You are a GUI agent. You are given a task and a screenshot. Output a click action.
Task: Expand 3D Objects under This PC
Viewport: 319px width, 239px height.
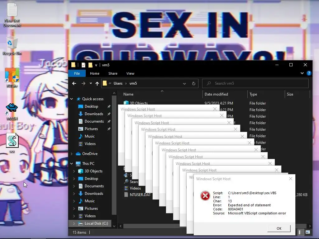pos(74,171)
